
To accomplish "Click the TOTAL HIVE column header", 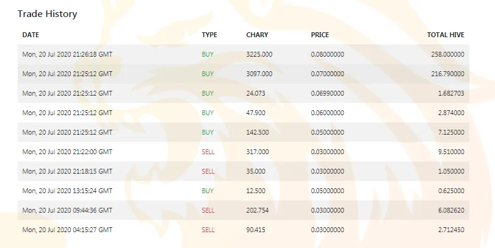I will (446, 35).
